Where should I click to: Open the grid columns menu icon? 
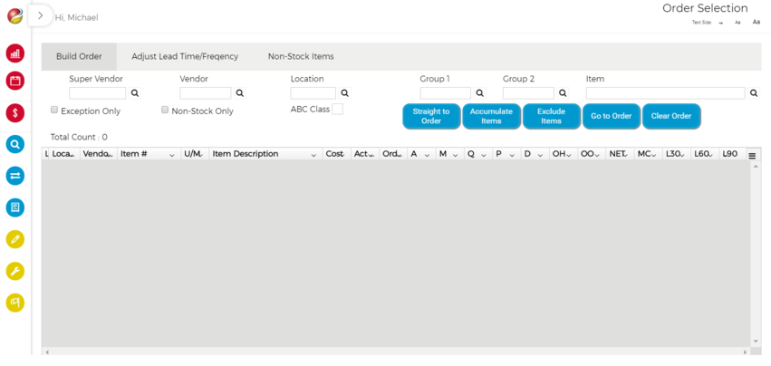752,156
